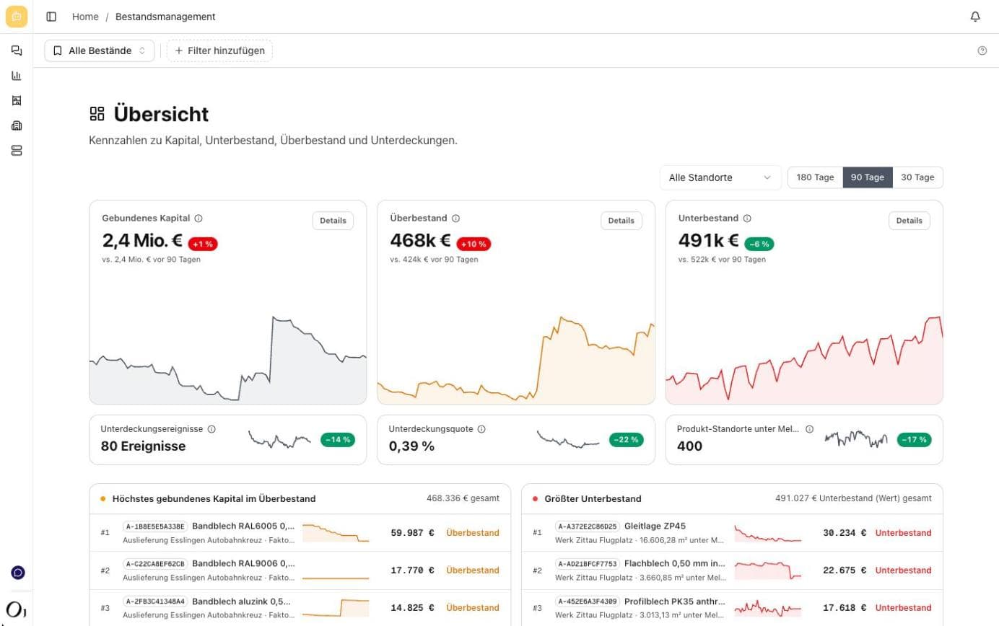Show info for Unterdeckungsereignisse
Screen dimensions: 999x626
tap(211, 429)
